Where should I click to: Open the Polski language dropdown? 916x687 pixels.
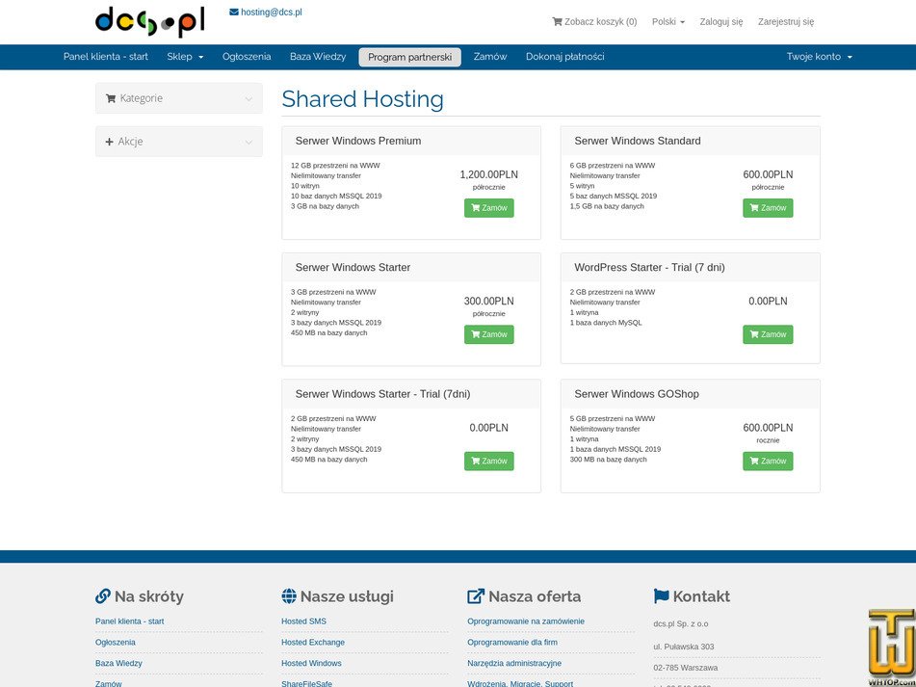click(668, 21)
